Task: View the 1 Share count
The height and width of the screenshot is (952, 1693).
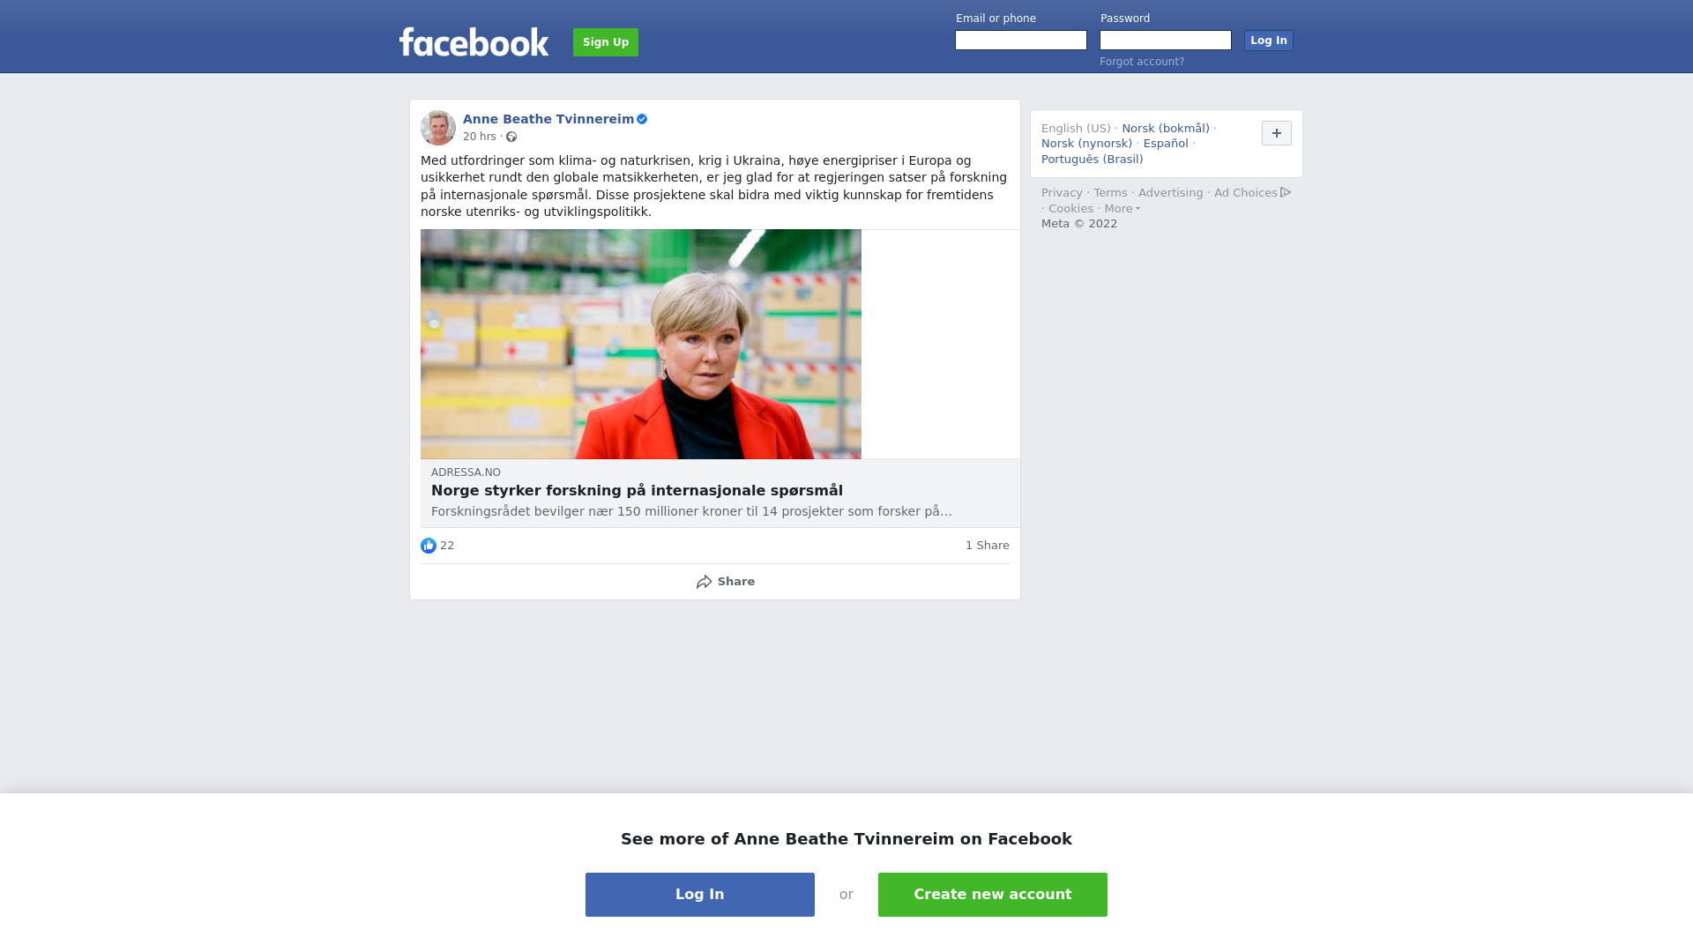Action: pos(988,546)
